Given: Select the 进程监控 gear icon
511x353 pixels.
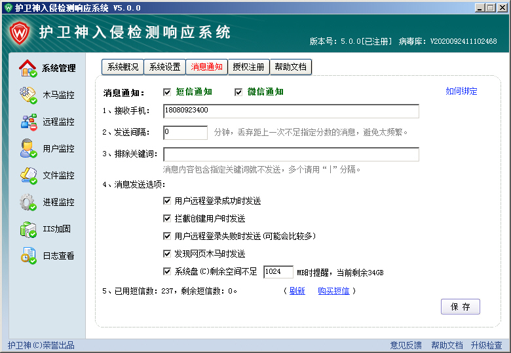Looking at the screenshot, I should tap(28, 202).
